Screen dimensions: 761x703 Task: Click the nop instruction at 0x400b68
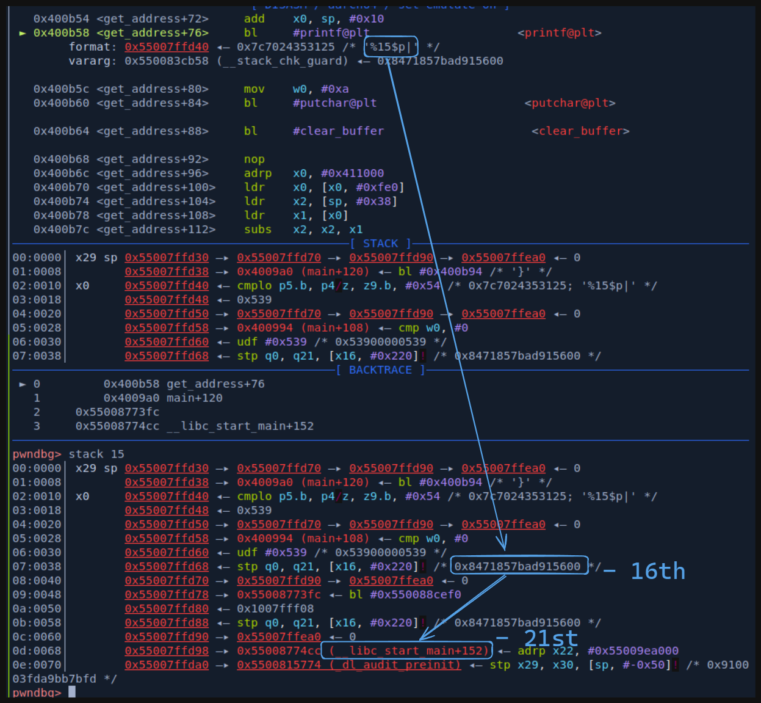click(x=254, y=159)
